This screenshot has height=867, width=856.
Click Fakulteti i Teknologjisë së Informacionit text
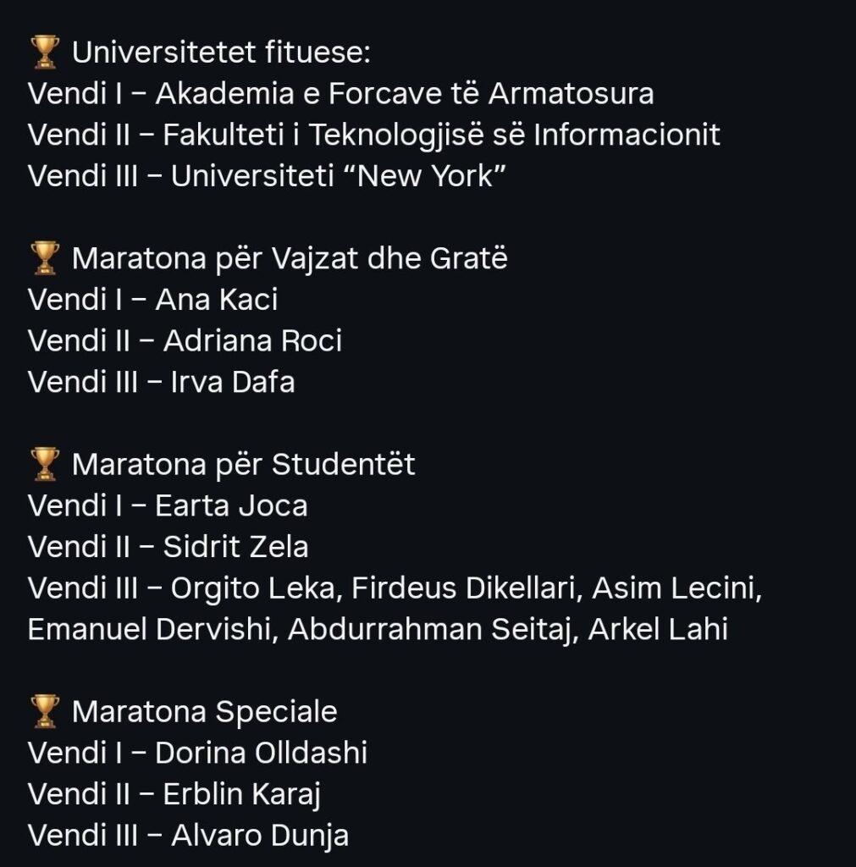coord(441,135)
